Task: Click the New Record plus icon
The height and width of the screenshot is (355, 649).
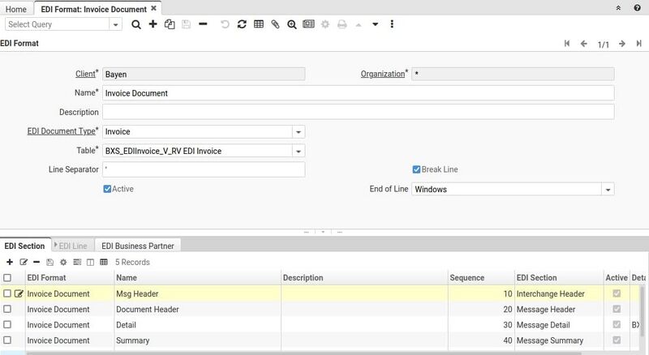Action: point(153,24)
